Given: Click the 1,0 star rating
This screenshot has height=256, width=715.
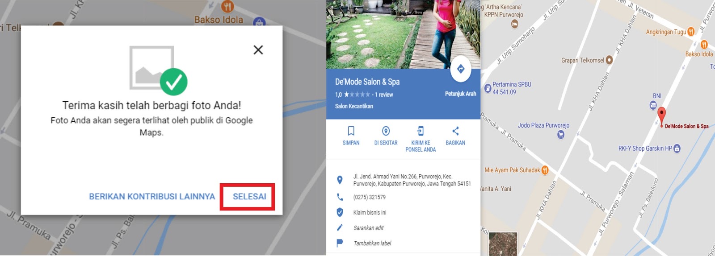Looking at the screenshot, I should click(x=353, y=95).
